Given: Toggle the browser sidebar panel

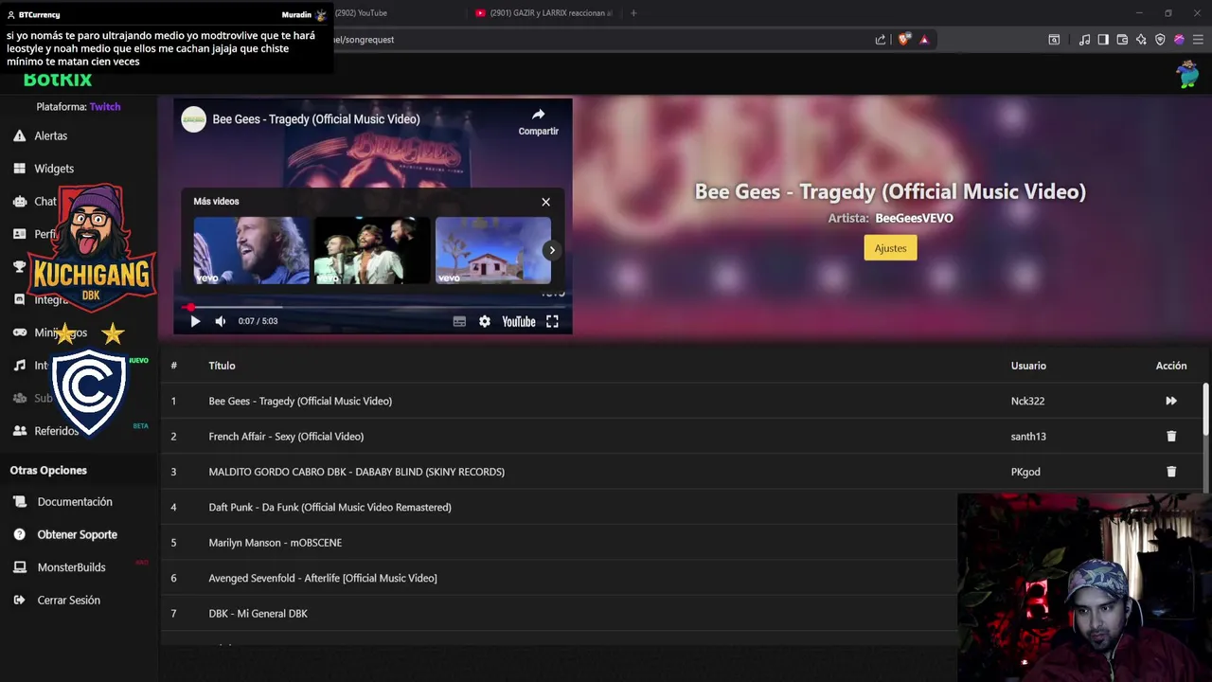Looking at the screenshot, I should (1103, 40).
